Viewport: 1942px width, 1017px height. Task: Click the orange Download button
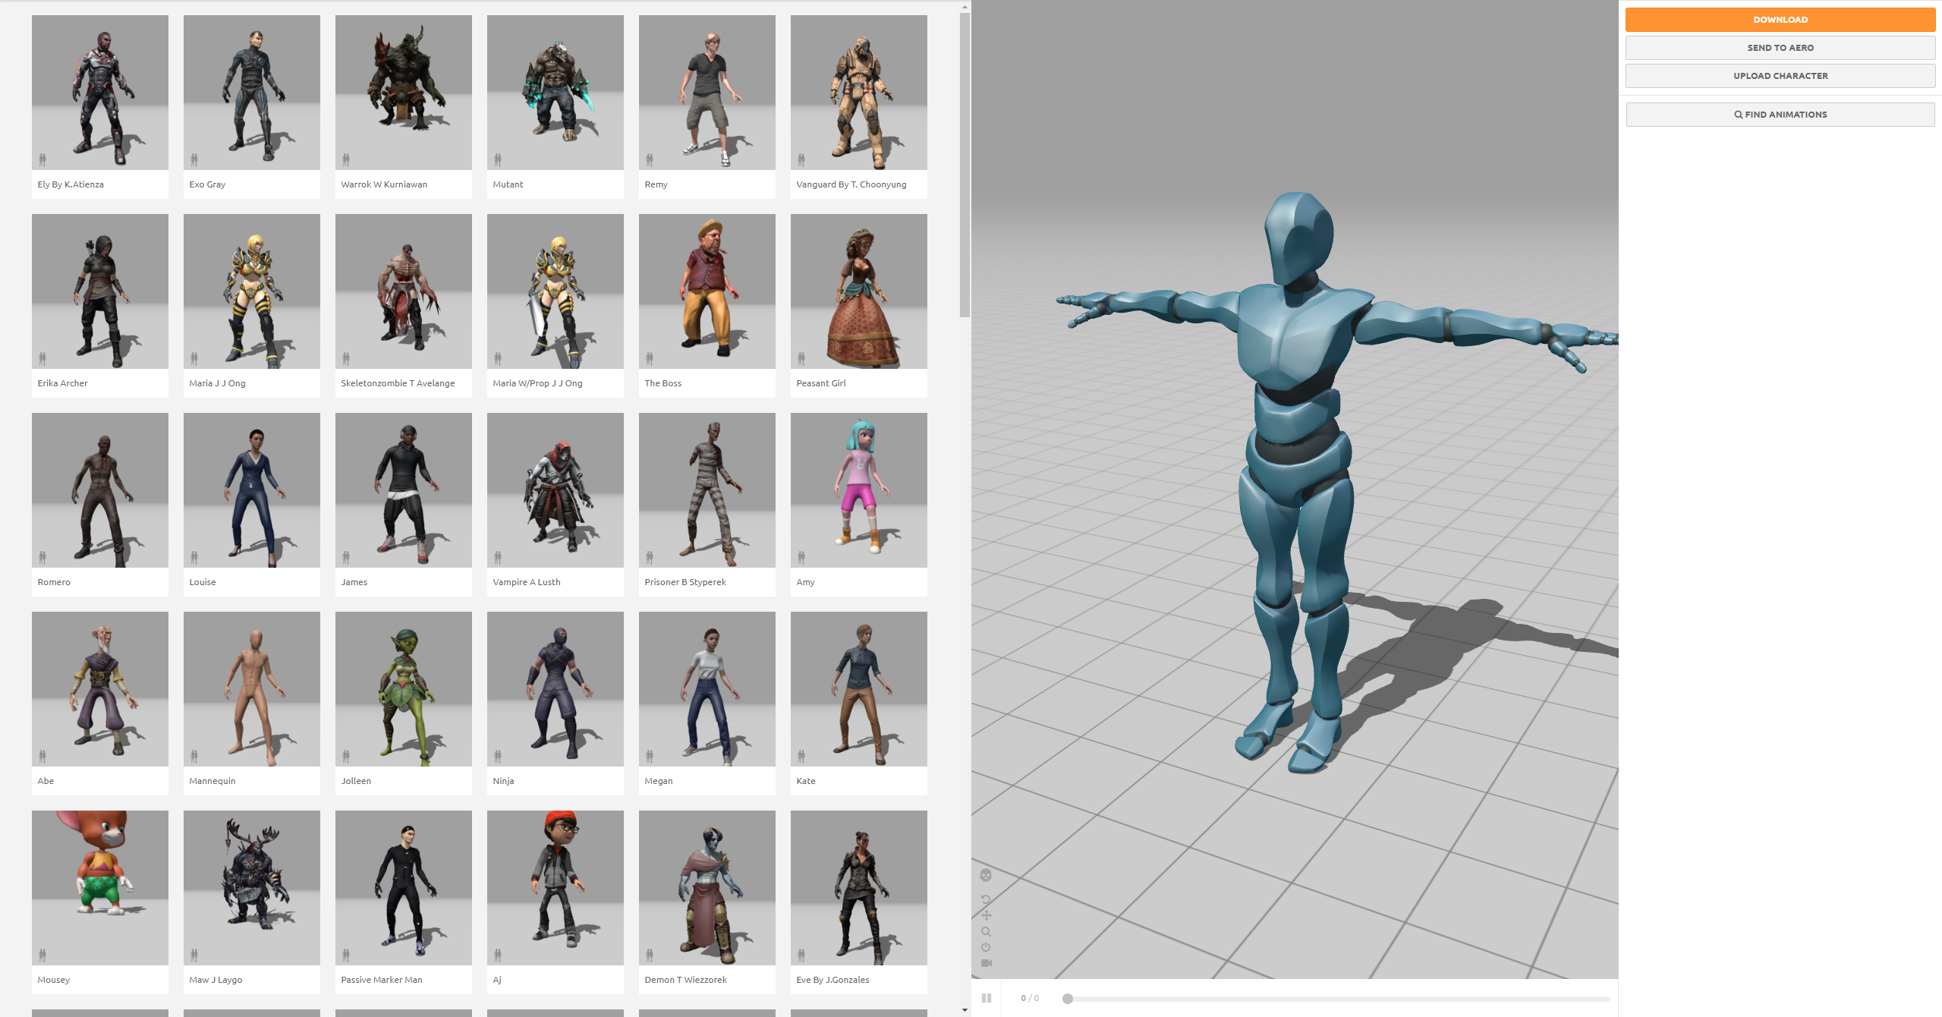pos(1780,19)
